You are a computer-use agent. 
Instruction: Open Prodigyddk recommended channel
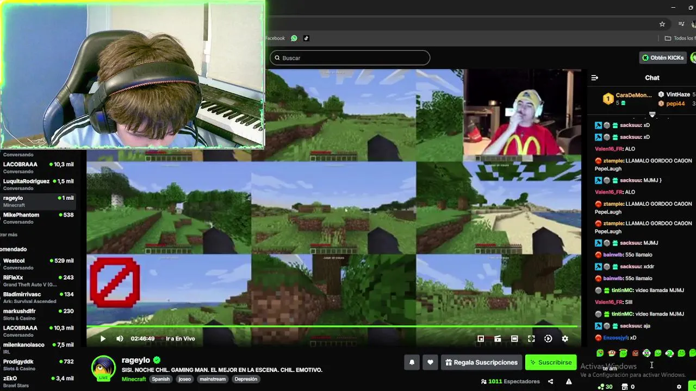[38, 365]
